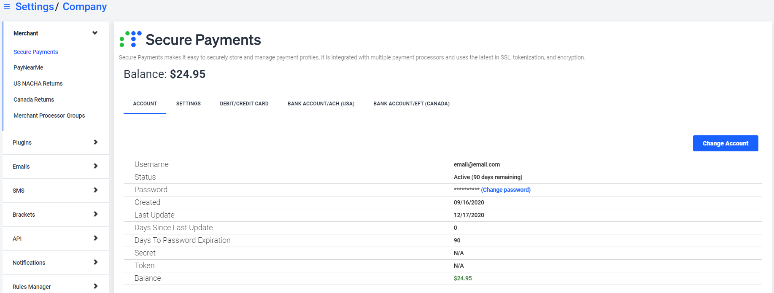
Task: Expand the SMS section arrow
Action: point(95,190)
